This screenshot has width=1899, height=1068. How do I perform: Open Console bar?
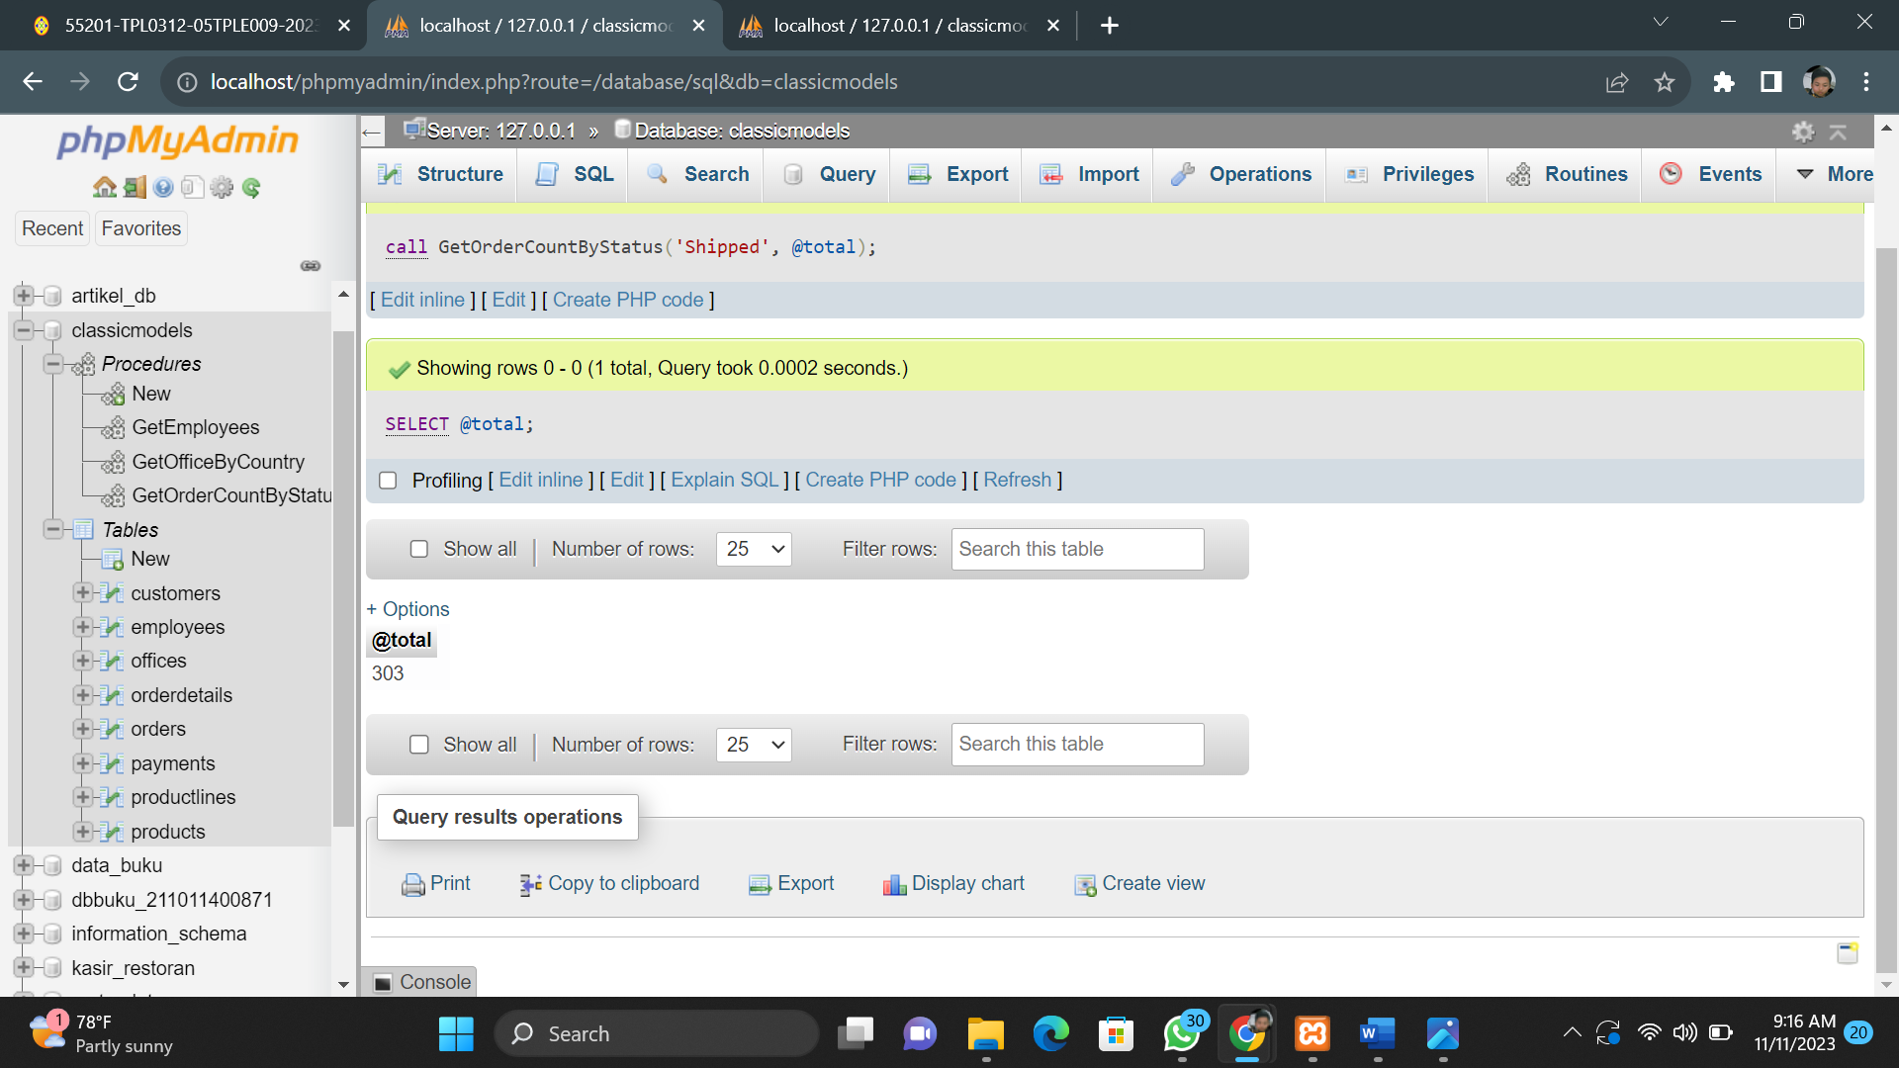point(421,983)
